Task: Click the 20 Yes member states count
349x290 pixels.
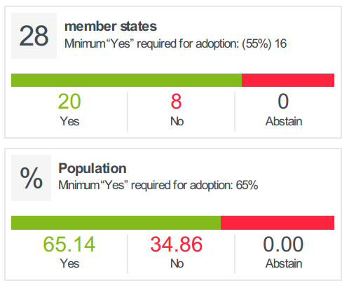Action: (69, 102)
